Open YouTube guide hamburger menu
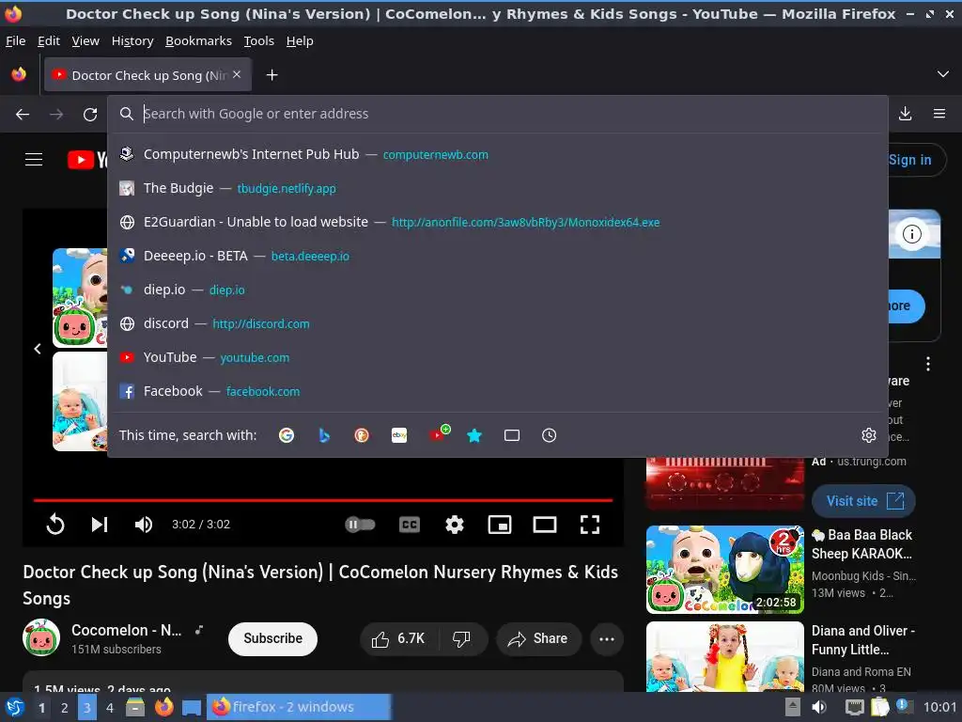The width and height of the screenshot is (962, 722). pyautogui.click(x=34, y=160)
